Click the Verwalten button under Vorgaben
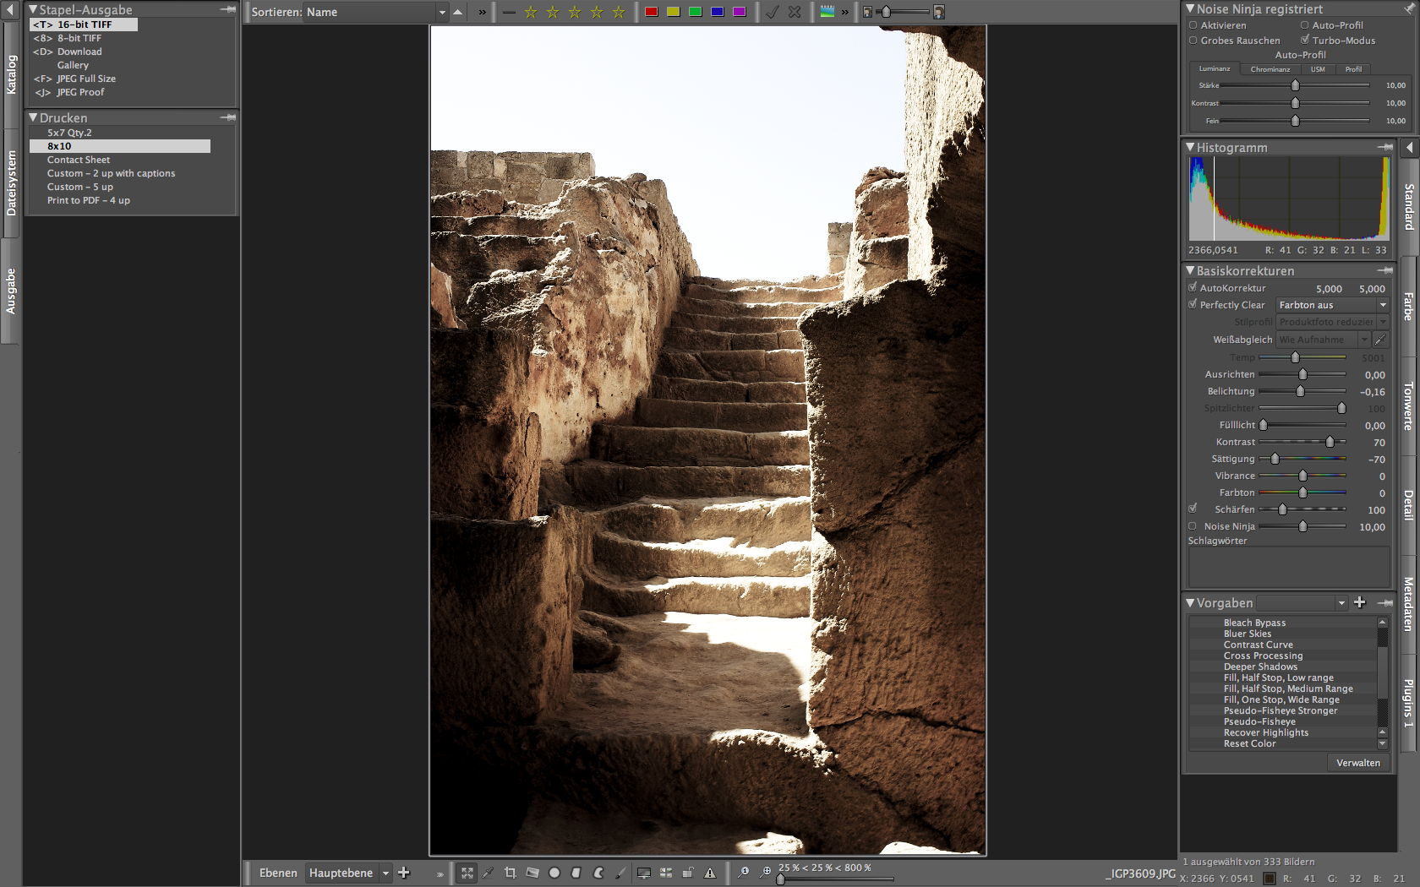 pos(1357,762)
